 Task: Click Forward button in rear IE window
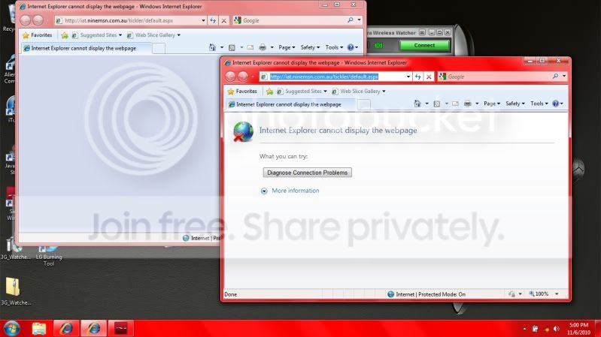click(x=38, y=20)
